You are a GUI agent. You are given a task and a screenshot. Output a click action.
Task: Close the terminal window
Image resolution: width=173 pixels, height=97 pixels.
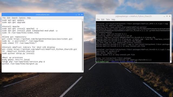point(170,16)
